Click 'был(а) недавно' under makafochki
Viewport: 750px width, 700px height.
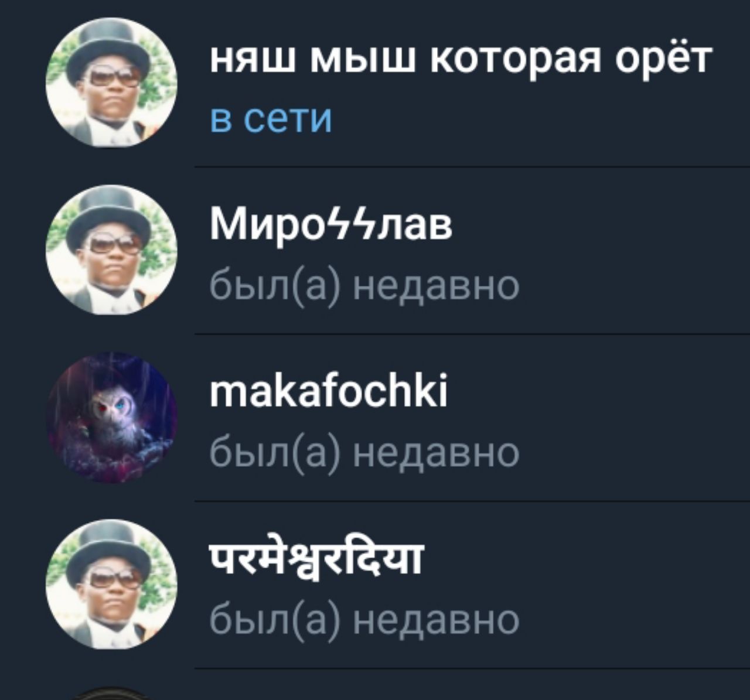pos(364,453)
